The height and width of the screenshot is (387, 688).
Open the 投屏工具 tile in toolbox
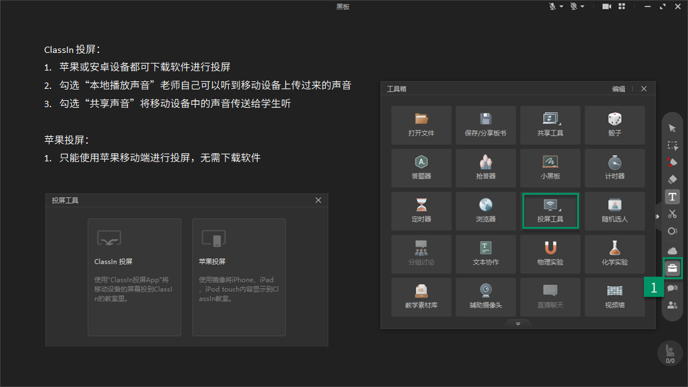tap(550, 211)
